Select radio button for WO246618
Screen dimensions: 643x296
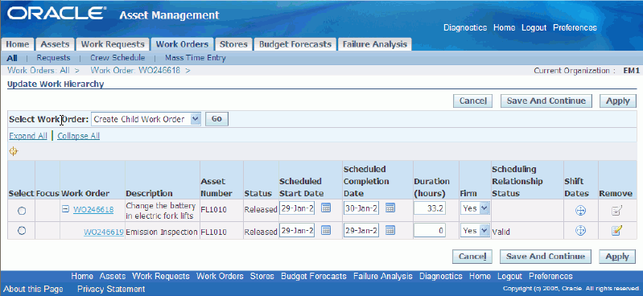point(22,211)
